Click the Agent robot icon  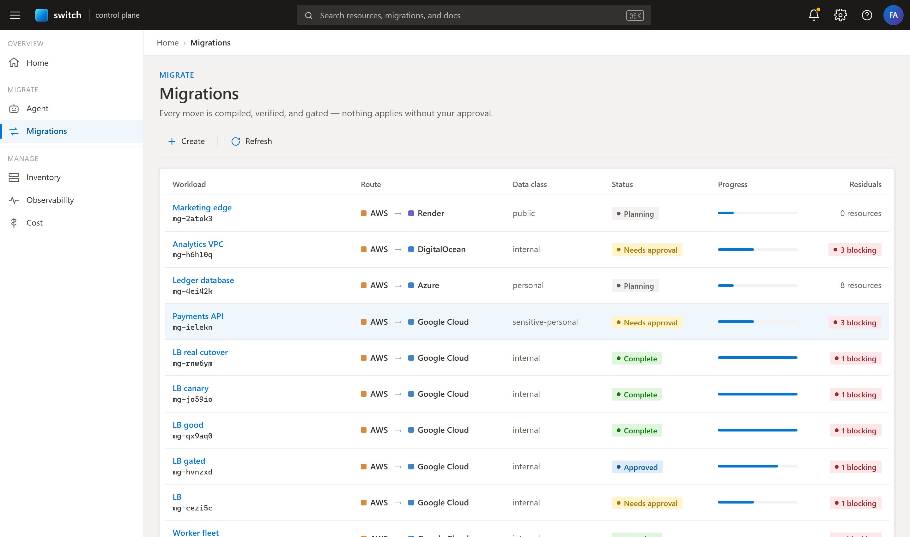[14, 108]
